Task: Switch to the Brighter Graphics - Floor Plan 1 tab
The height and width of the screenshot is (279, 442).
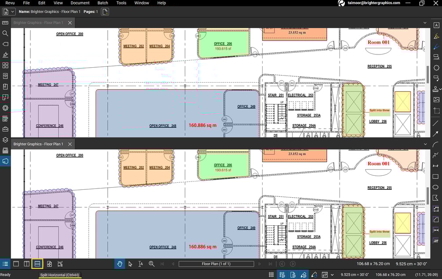Action: pos(40,22)
